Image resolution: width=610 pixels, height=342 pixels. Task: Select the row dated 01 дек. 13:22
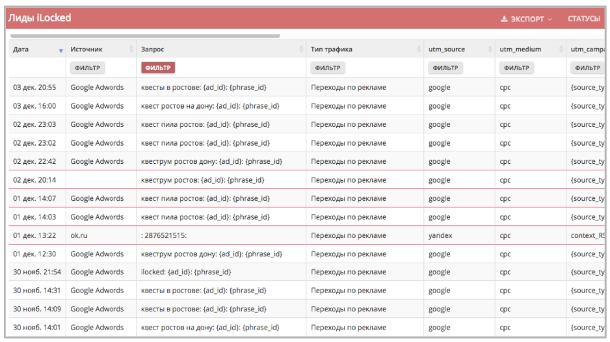(306, 235)
